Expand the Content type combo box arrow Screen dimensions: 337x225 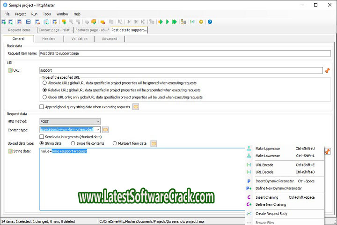[x=98, y=129]
